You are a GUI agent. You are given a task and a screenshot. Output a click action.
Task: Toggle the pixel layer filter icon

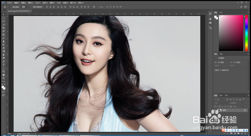coord(227,100)
